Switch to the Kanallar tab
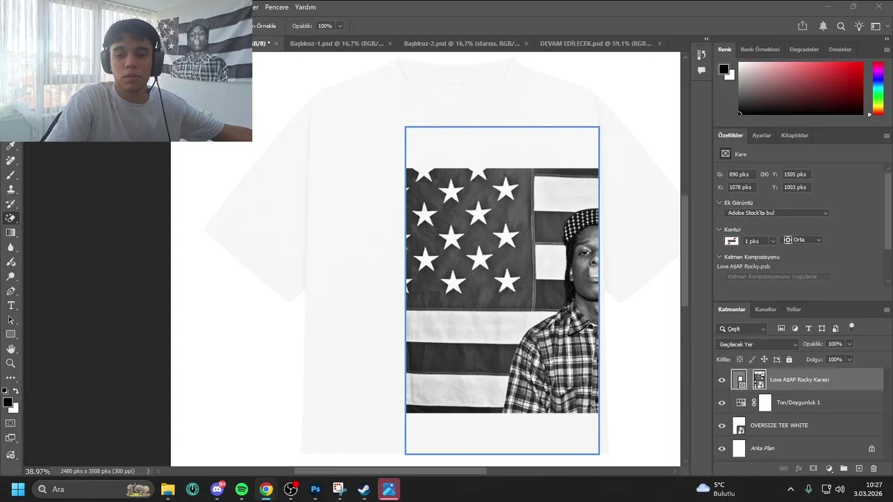Screen dimensions: 893x502 tap(765, 310)
